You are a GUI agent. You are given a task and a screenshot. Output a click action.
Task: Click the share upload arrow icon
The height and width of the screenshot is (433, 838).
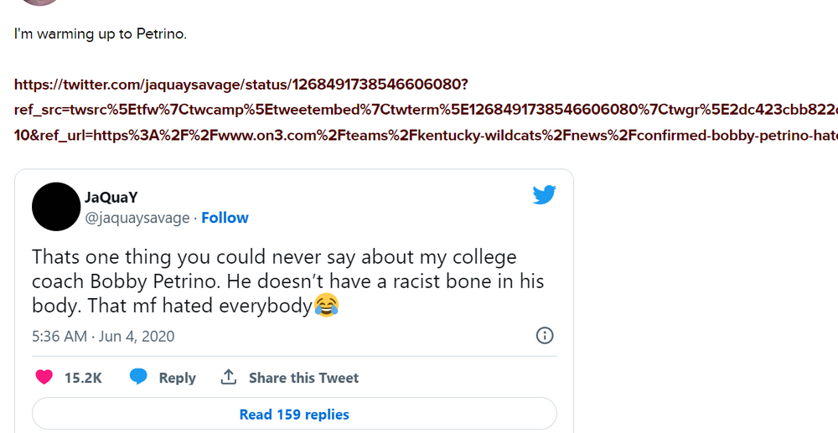(228, 378)
